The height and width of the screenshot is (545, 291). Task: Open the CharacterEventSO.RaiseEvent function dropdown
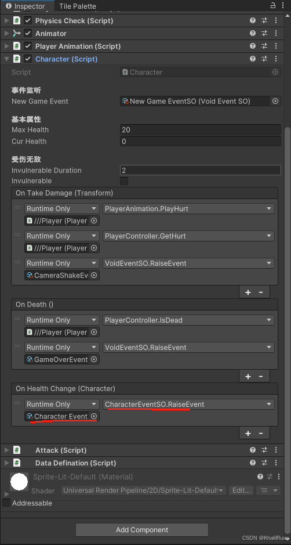(x=188, y=404)
